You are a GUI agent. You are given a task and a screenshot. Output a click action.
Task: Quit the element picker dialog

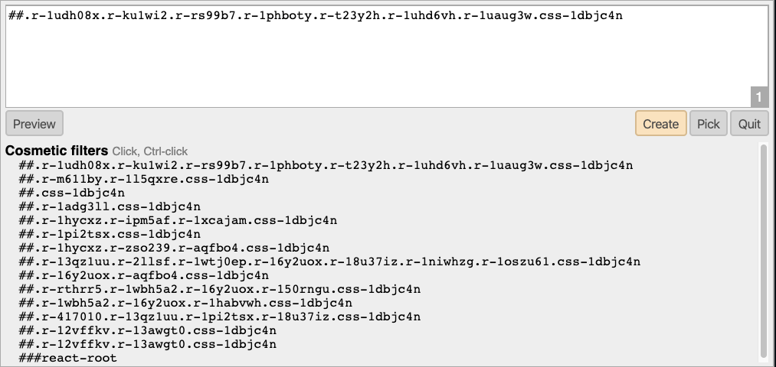pyautogui.click(x=749, y=124)
